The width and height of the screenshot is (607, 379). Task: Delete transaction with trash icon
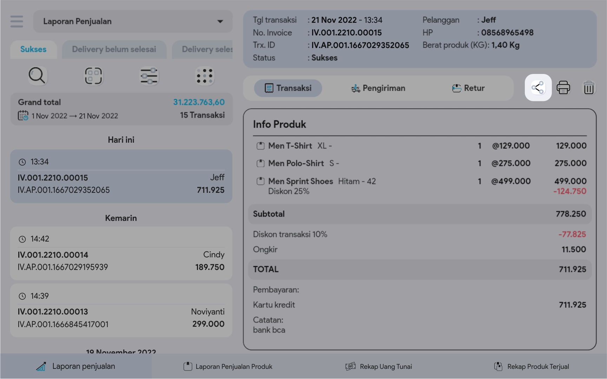(588, 88)
